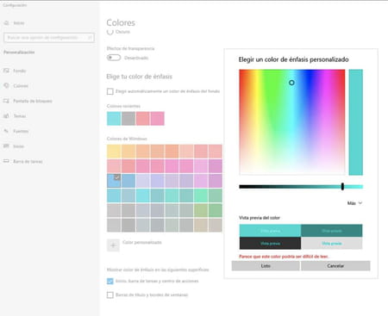Click the home icon beside top Inicio
The width and height of the screenshot is (388, 316).
point(6,22)
